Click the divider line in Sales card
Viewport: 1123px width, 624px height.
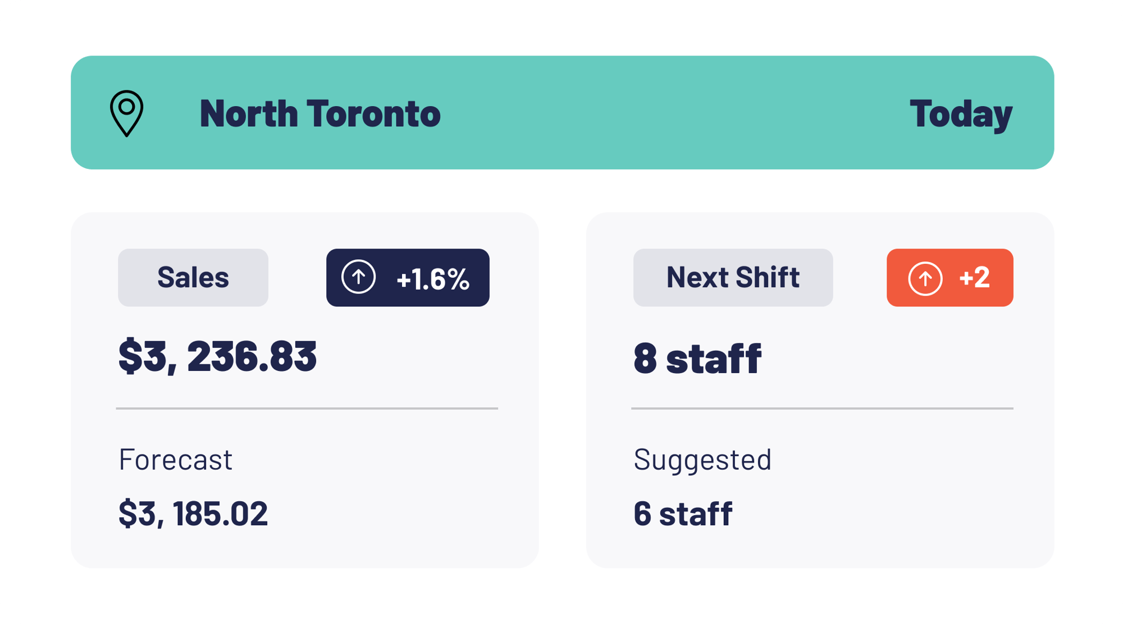coord(307,409)
